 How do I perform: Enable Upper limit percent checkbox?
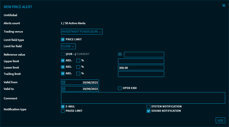coord(78,61)
